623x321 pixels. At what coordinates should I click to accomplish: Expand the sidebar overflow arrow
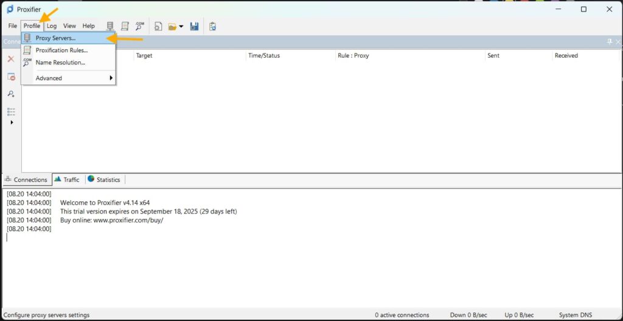click(12, 122)
